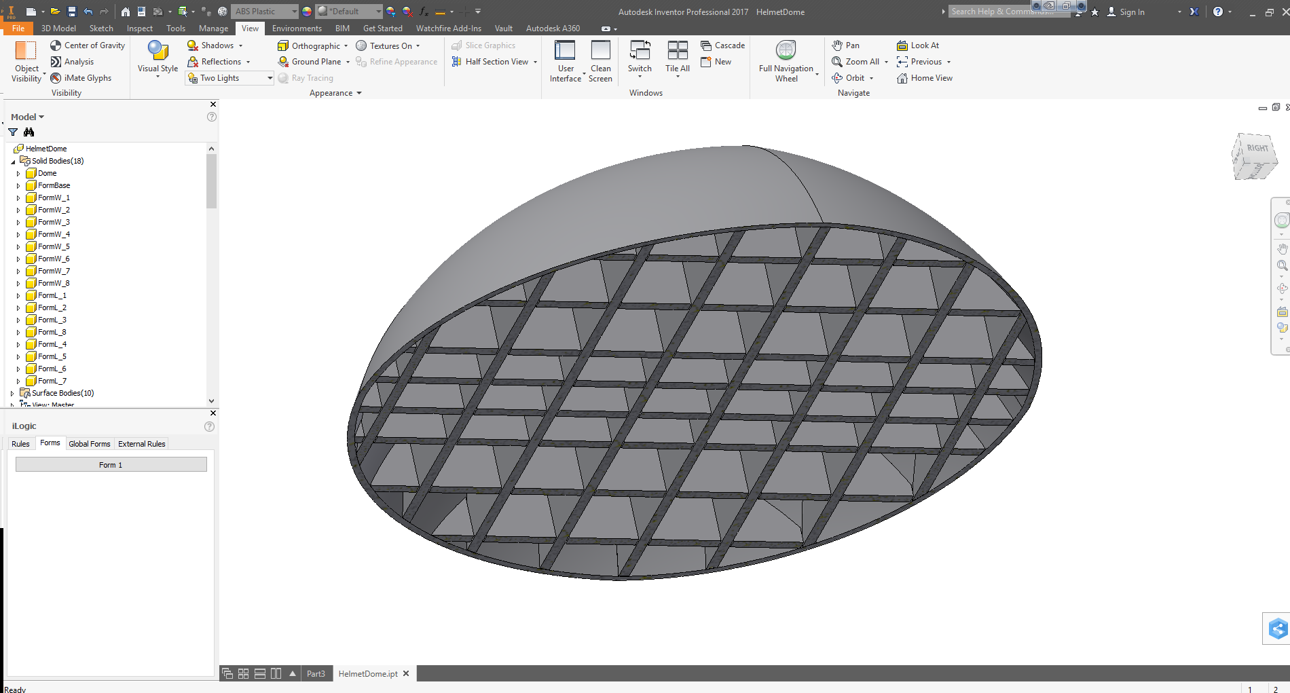This screenshot has height=693, width=1290.
Task: Tile All open windows
Action: pyautogui.click(x=678, y=58)
